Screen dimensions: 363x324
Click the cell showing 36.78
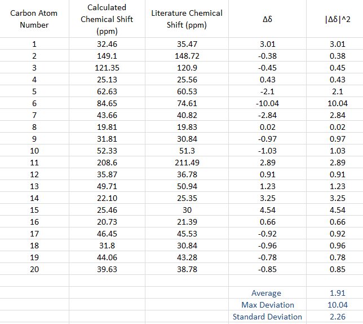(187, 174)
